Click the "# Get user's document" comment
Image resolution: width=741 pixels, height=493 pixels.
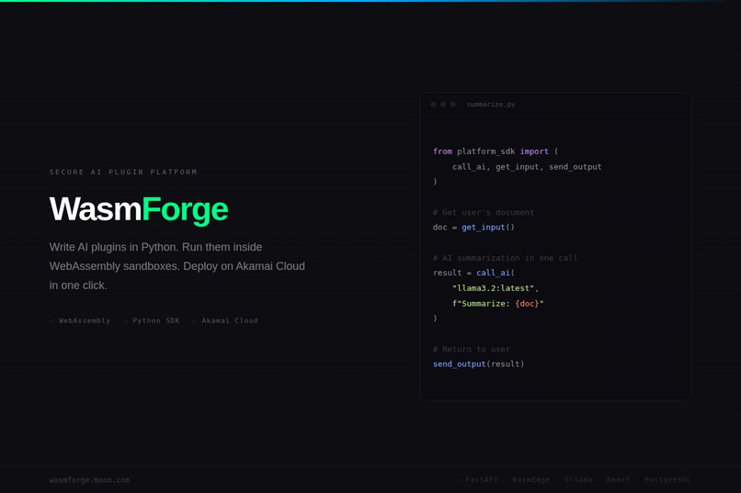(484, 212)
